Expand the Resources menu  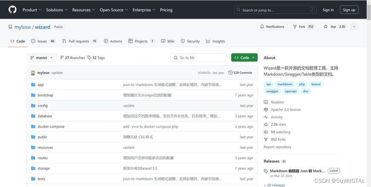pyautogui.click(x=83, y=10)
